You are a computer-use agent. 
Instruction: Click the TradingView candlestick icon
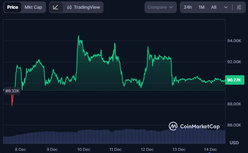[69, 7]
